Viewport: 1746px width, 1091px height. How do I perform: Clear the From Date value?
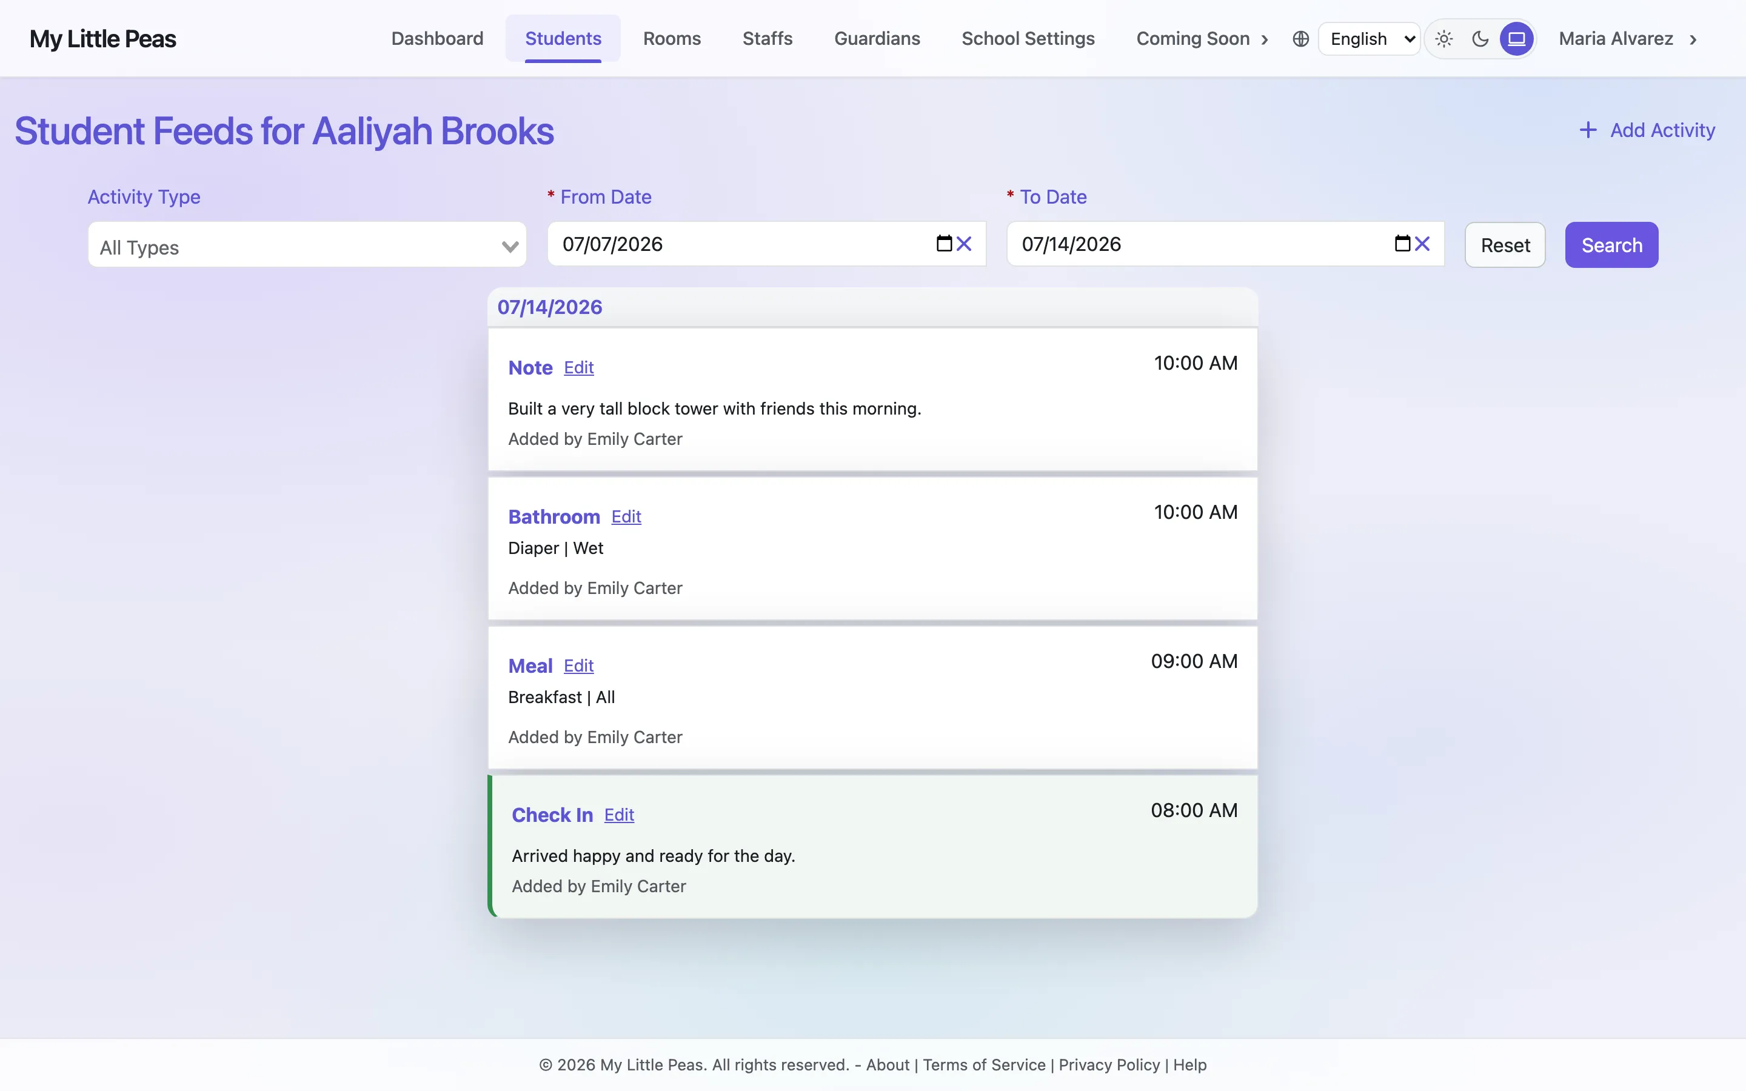pyautogui.click(x=964, y=244)
